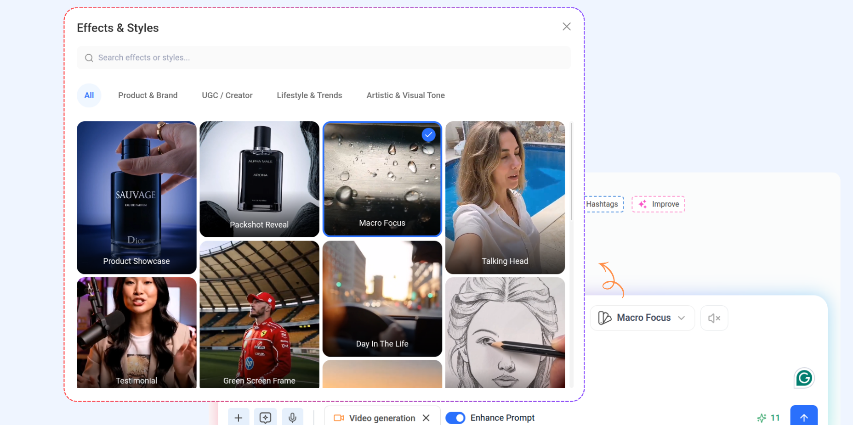Click the Improve button
Viewport: 853px width, 425px height.
(658, 204)
